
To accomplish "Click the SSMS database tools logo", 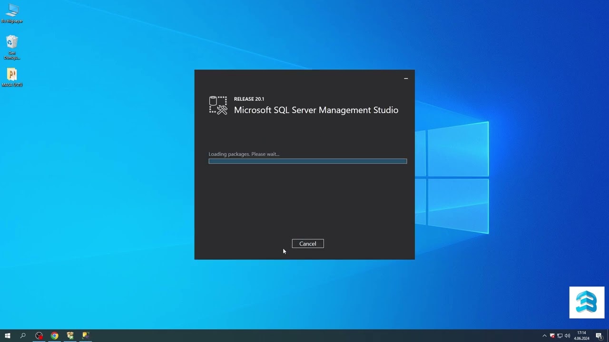I will [218, 105].
